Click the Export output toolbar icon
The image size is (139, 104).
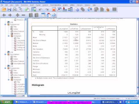[27, 10]
